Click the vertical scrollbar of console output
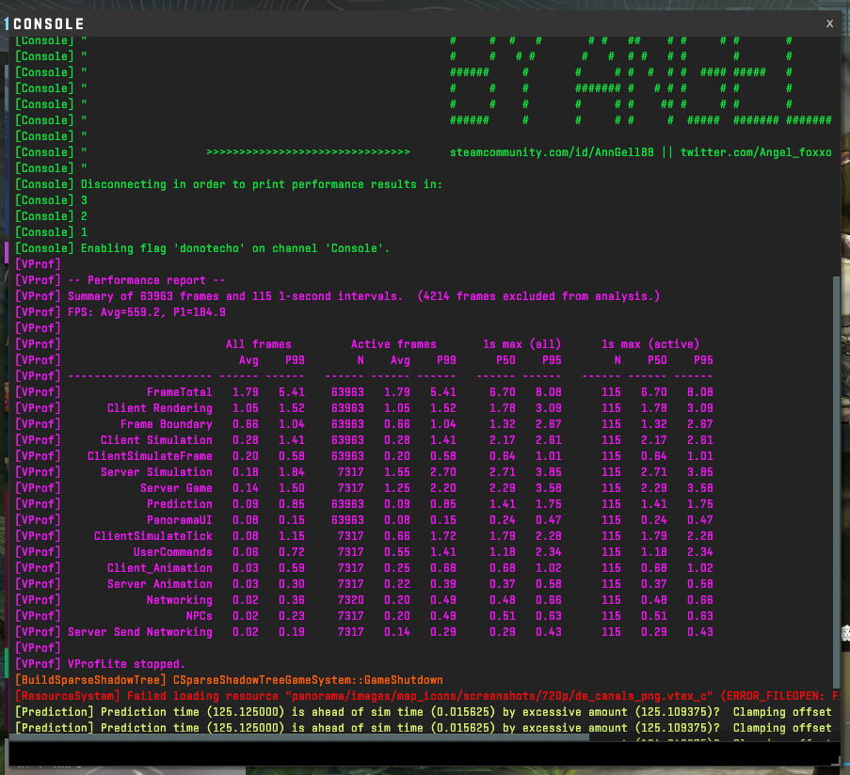Screen dimensions: 850x775 point(837,470)
